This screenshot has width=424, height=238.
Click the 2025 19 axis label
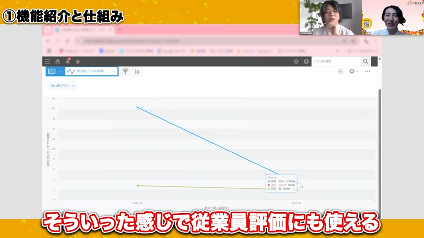(x=296, y=203)
